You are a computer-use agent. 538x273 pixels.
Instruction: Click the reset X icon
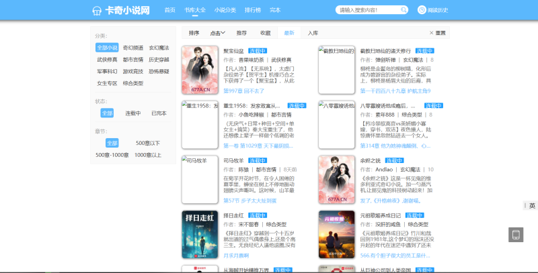pyautogui.click(x=431, y=33)
